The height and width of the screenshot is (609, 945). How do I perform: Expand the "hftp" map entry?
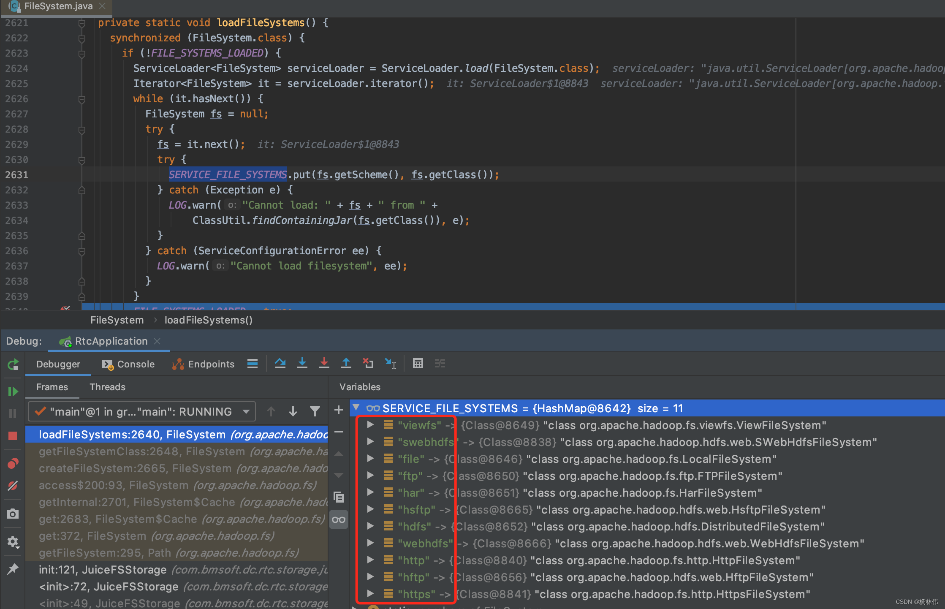coord(370,577)
